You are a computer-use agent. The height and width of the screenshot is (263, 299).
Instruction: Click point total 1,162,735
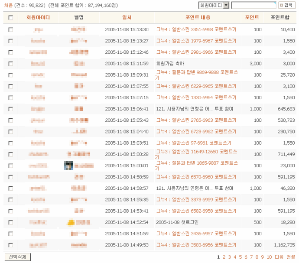(284, 245)
